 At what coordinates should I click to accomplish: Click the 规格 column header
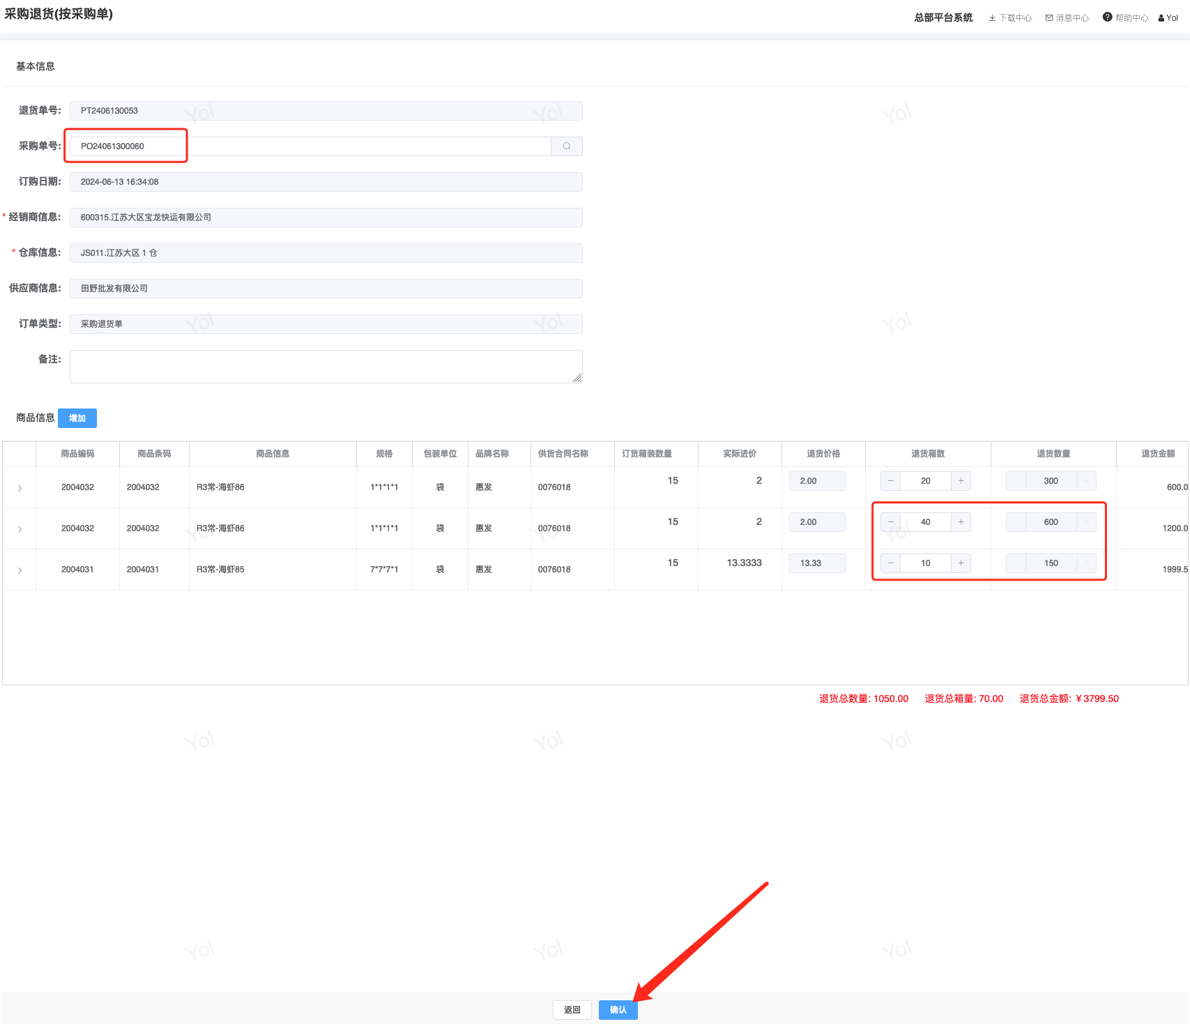coord(384,454)
